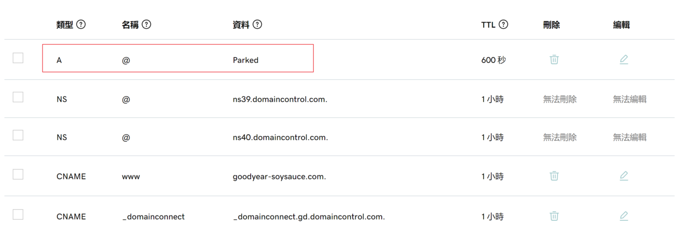Edit the www CNAME record
Image resolution: width=684 pixels, height=234 pixels.
pyautogui.click(x=623, y=176)
